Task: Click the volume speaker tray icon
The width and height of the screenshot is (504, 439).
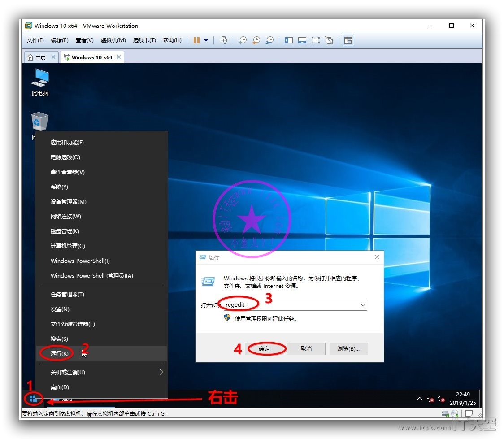Action: pyautogui.click(x=441, y=399)
